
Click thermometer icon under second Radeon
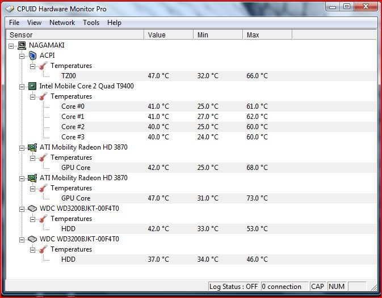coord(43,188)
